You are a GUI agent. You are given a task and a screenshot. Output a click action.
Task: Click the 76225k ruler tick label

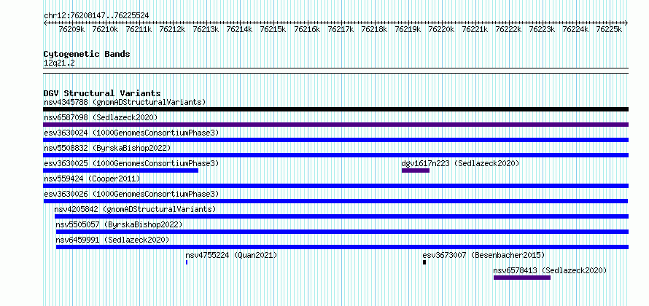pyautogui.click(x=610, y=30)
